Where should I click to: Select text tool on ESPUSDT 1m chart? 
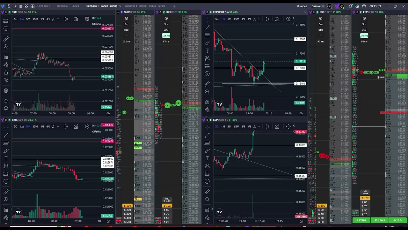click(x=207, y=50)
